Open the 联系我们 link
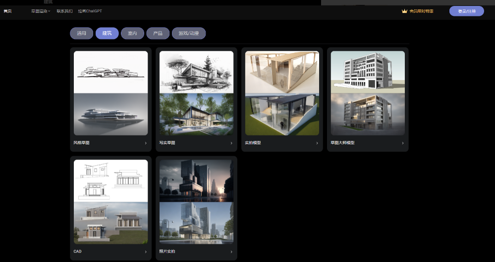This screenshot has width=495, height=262. [x=64, y=11]
